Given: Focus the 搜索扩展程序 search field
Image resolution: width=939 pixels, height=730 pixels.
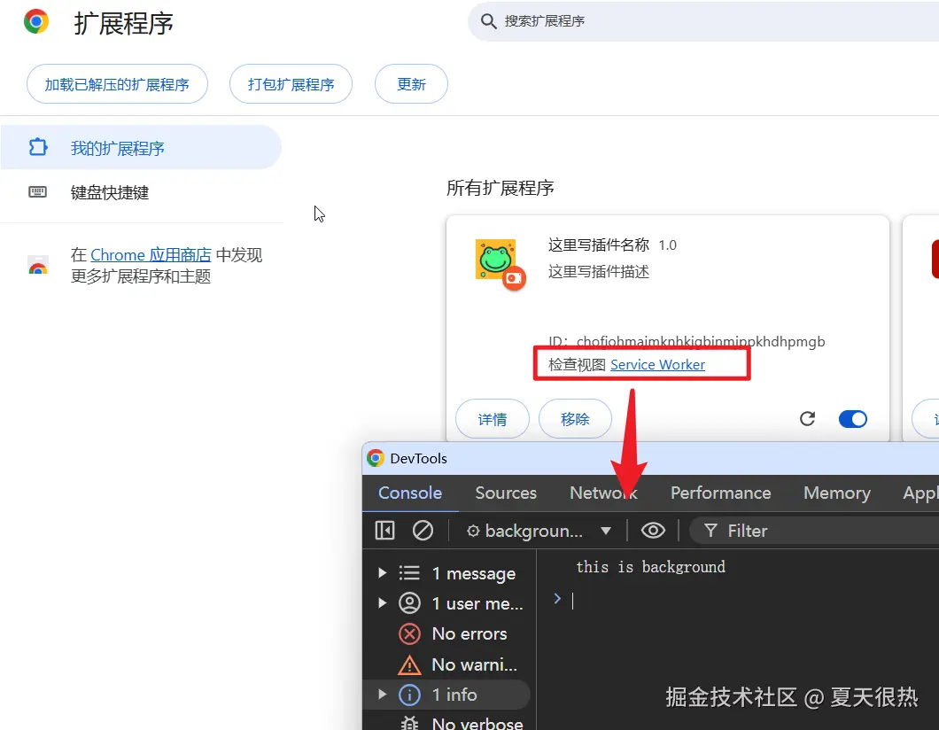Looking at the screenshot, I should tap(703, 21).
